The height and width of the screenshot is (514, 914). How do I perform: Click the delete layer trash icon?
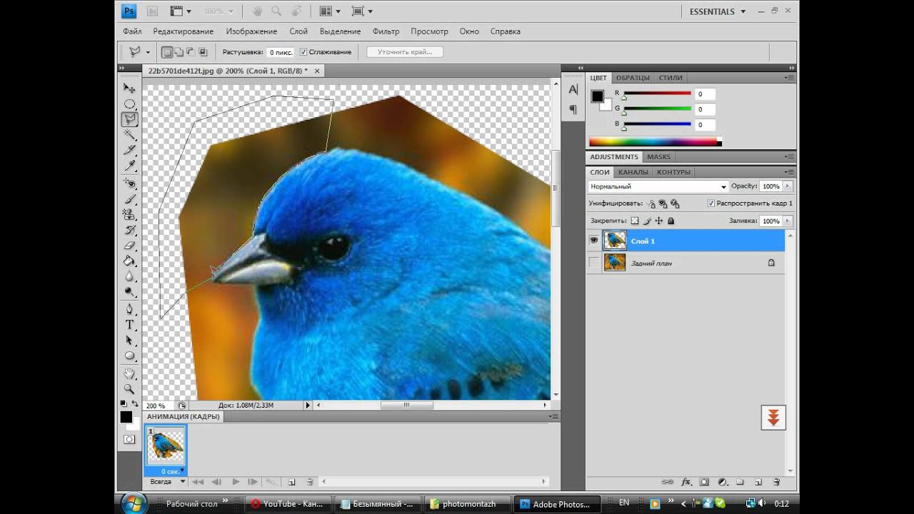[x=776, y=483]
